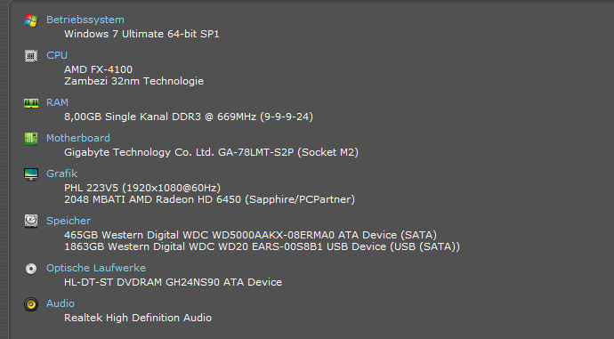The height and width of the screenshot is (339, 614).
Task: Go to the RAM details link
Action: click(x=57, y=102)
